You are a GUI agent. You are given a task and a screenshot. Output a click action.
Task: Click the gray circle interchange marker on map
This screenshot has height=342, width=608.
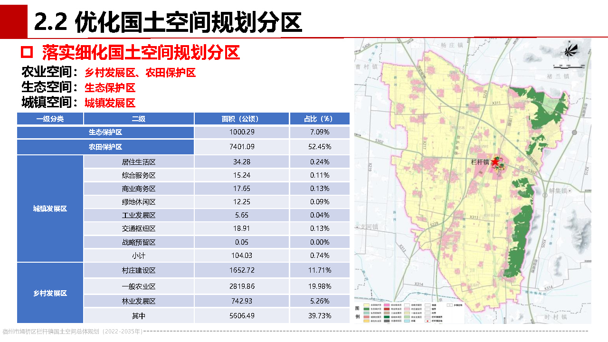(574, 132)
